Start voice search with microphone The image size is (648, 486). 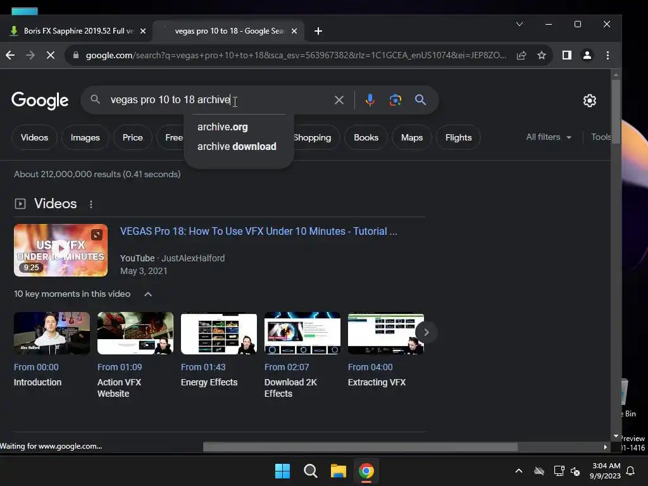click(370, 99)
